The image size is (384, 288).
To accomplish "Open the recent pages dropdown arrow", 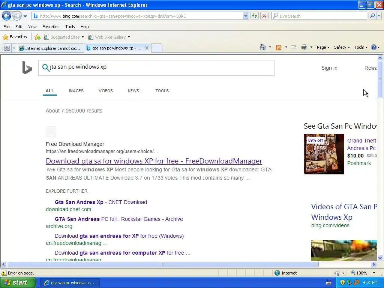I will (25, 16).
